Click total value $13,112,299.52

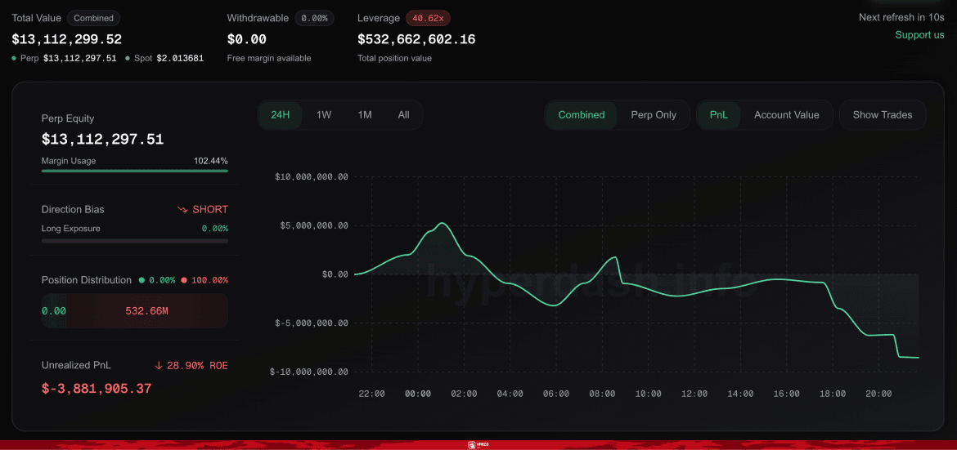point(67,40)
